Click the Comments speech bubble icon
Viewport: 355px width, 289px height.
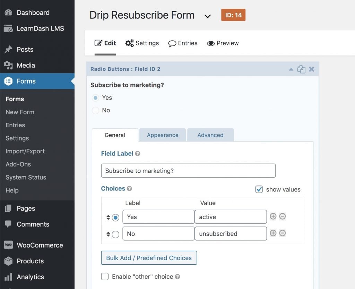[x=8, y=224]
